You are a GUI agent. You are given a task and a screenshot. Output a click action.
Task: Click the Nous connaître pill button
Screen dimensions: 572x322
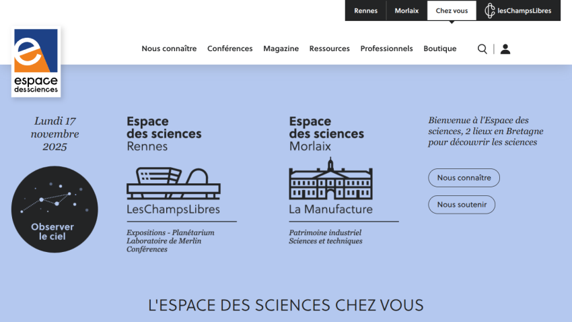click(x=464, y=178)
